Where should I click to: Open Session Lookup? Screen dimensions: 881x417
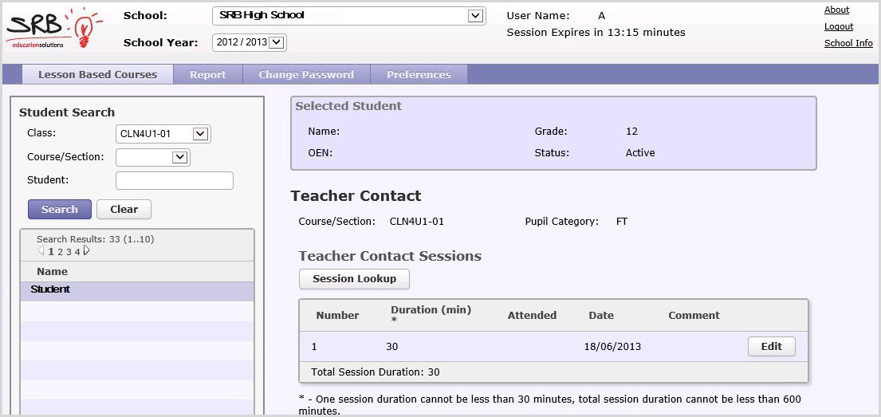pos(354,279)
